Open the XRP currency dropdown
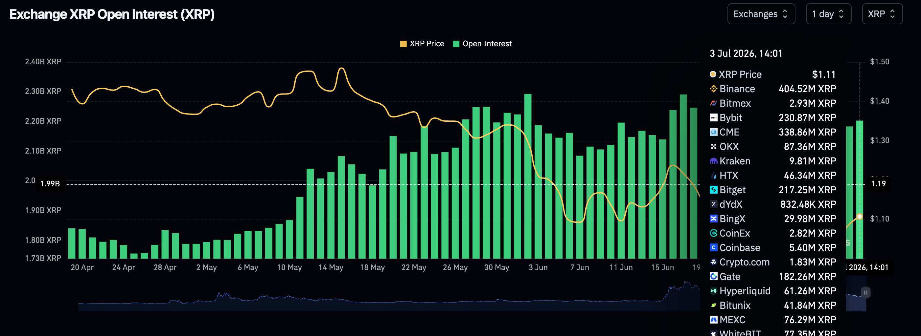921x336 pixels. coord(882,14)
